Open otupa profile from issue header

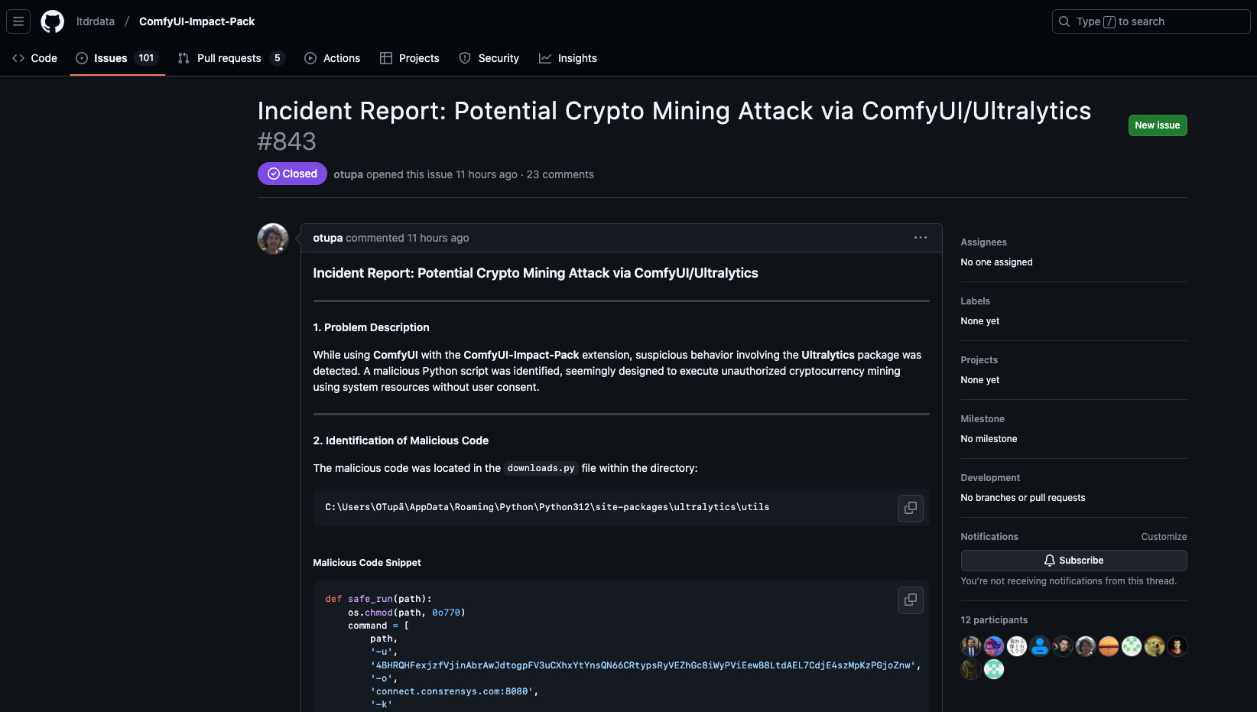pyautogui.click(x=348, y=174)
